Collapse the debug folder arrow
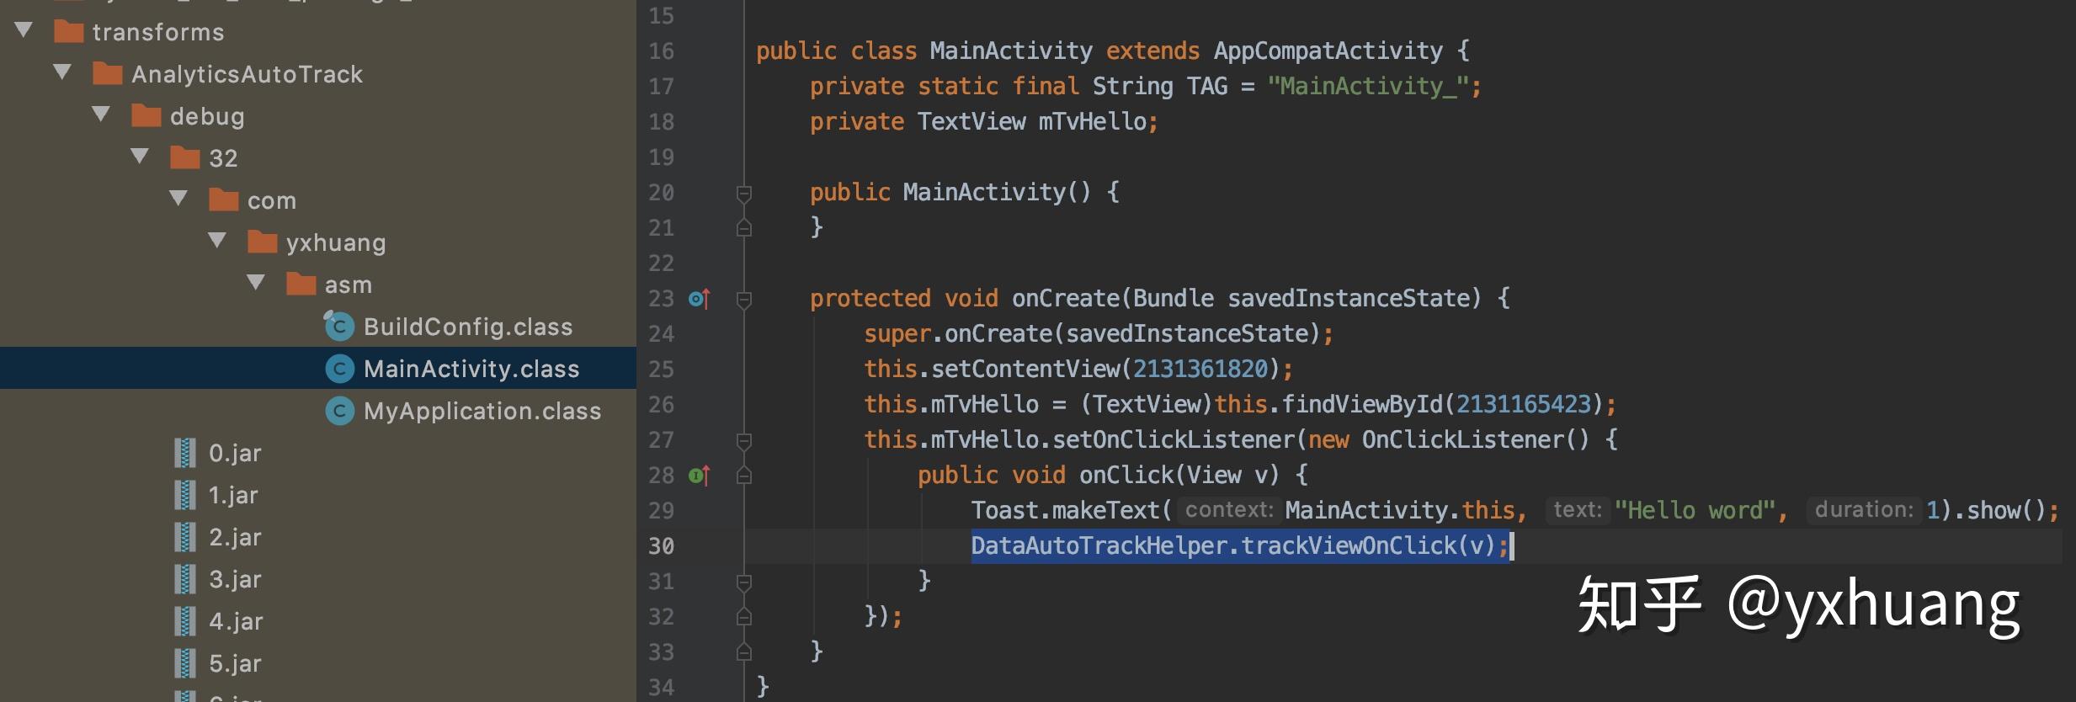 (x=101, y=114)
